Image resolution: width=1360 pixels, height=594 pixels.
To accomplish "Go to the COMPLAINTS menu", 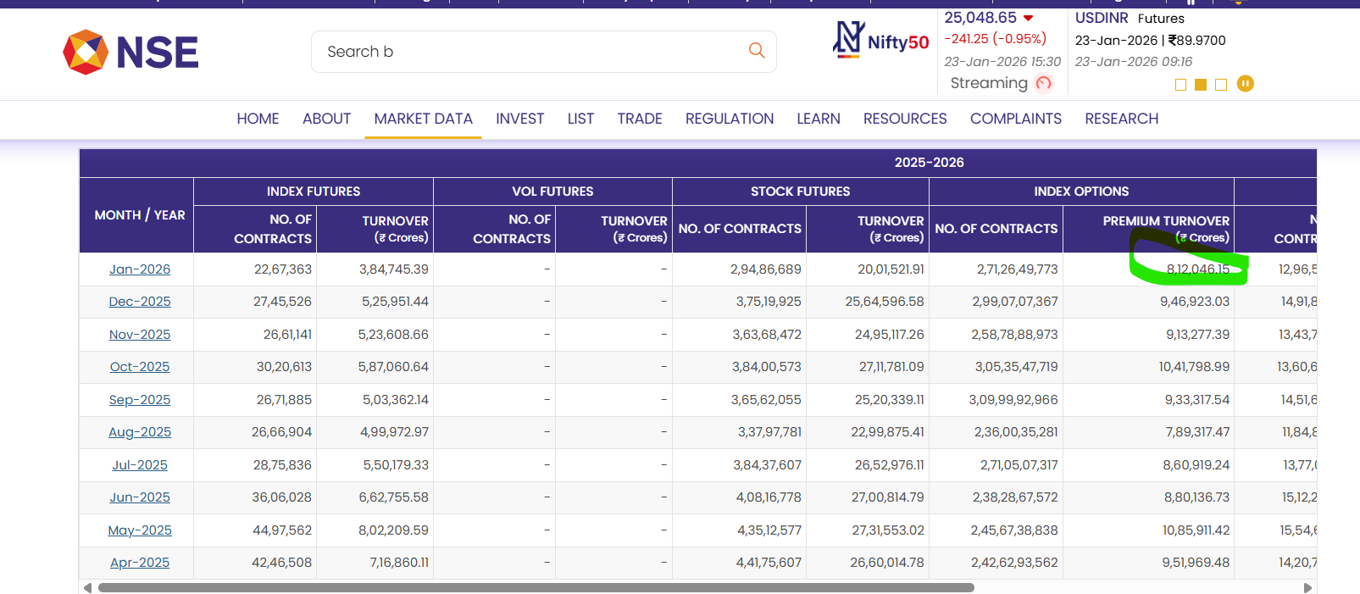I will coord(1015,119).
